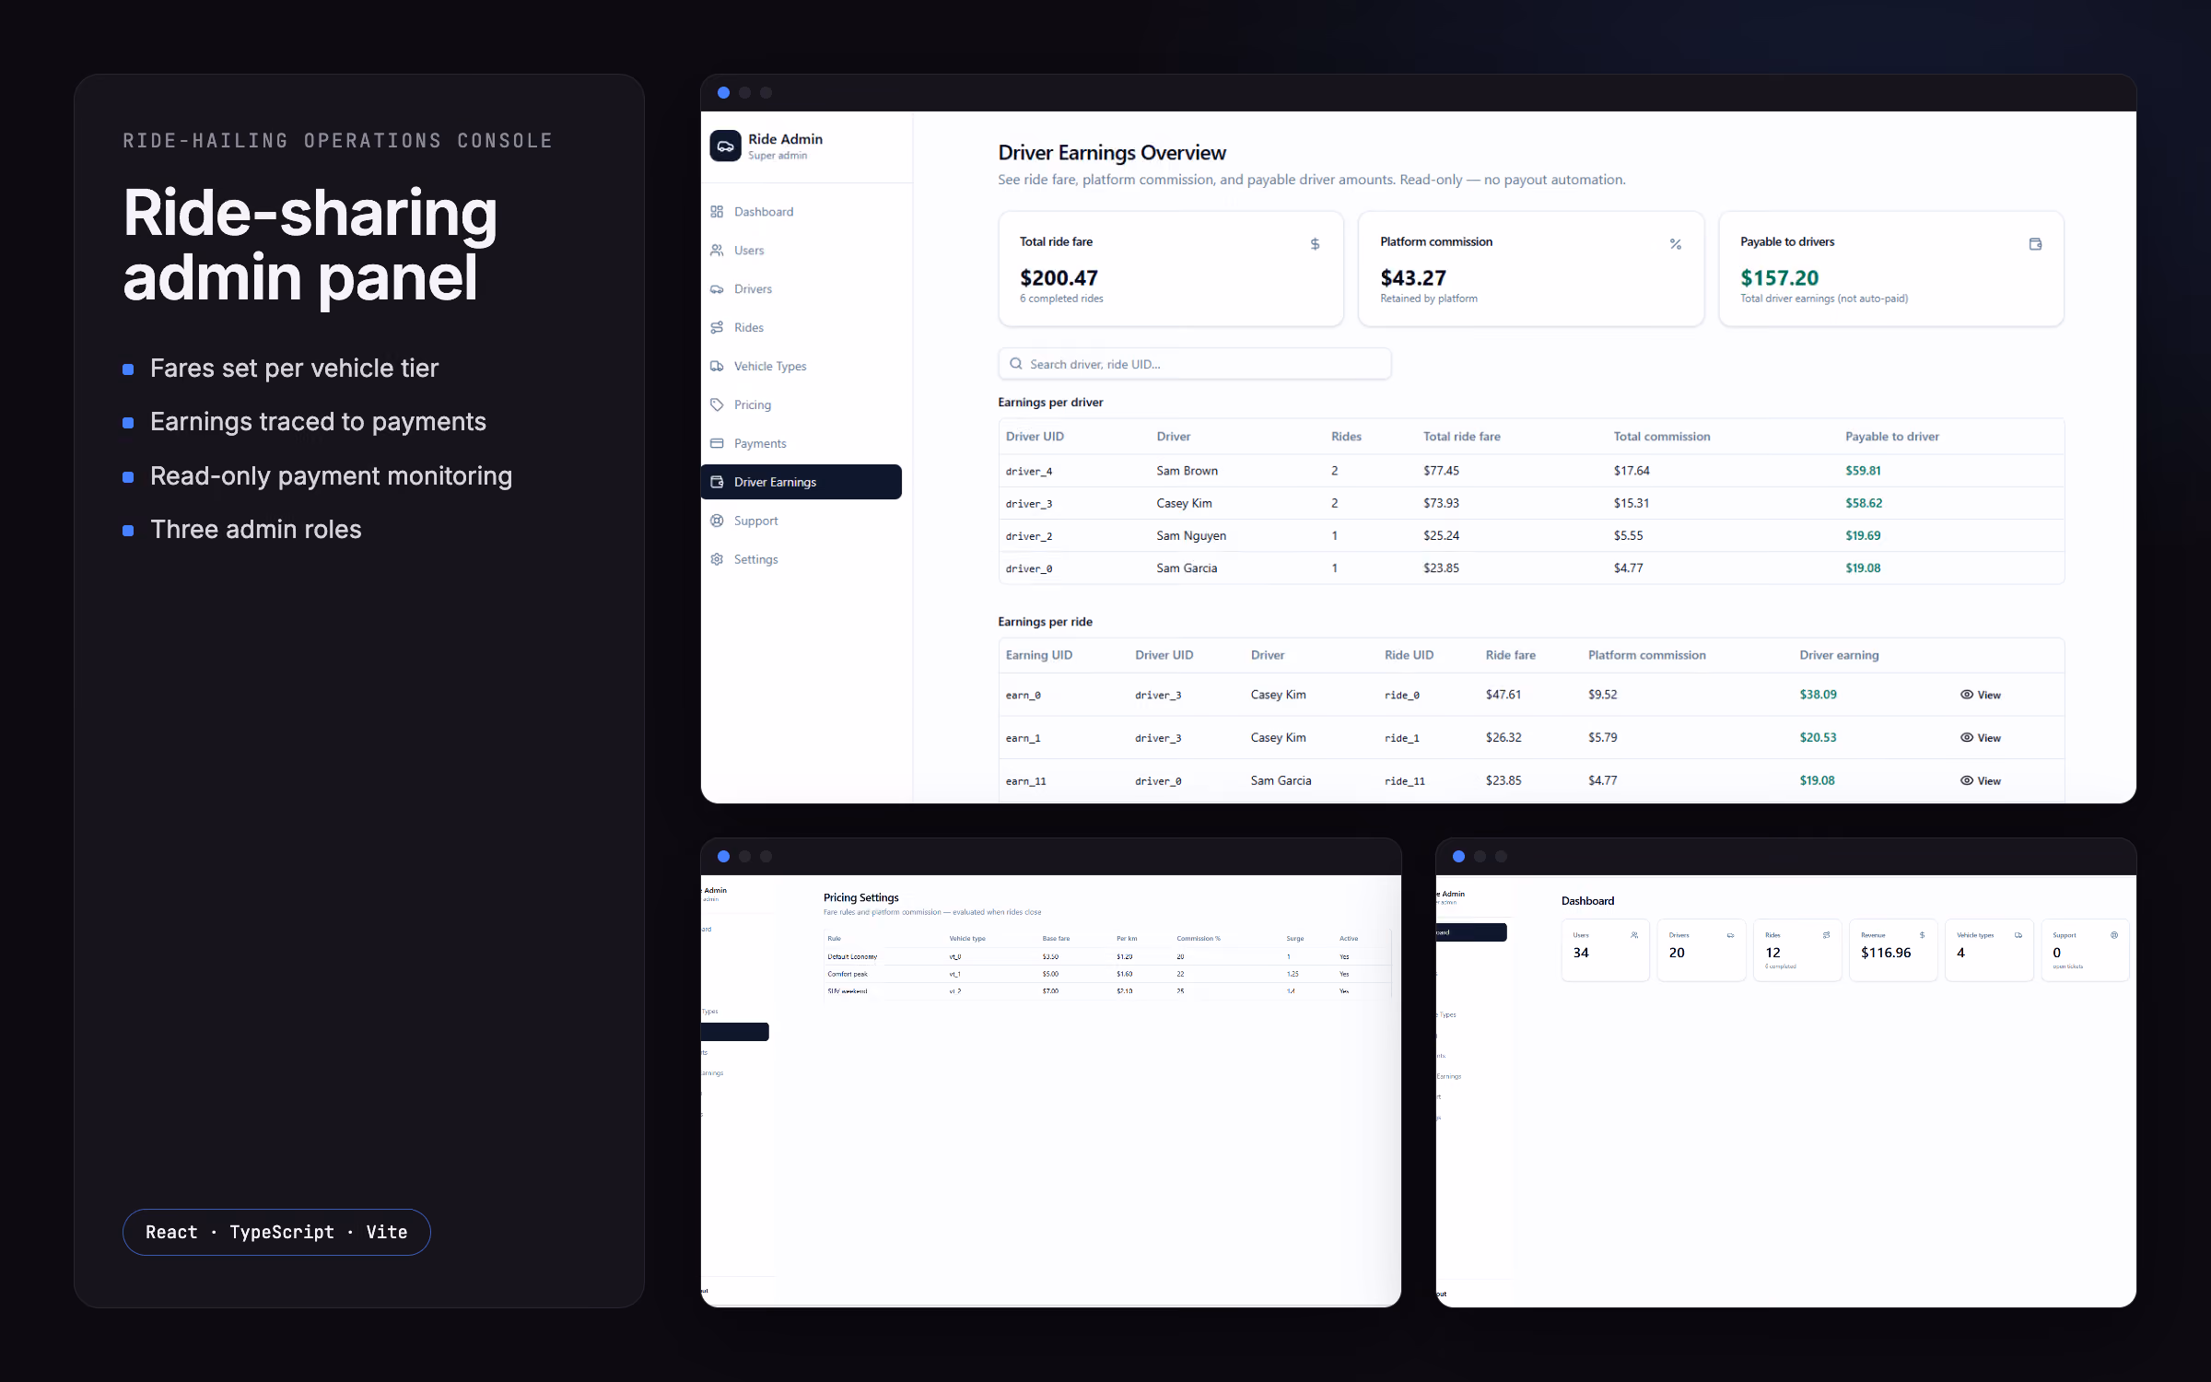Click the Vehicle Types truck icon
Viewport: 2211px width, 1382px height.
point(717,367)
